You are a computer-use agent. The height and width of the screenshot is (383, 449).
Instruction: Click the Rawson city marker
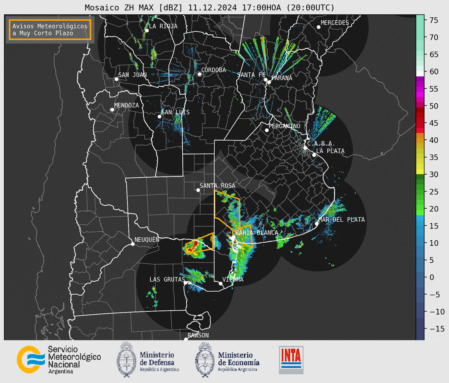[186, 339]
